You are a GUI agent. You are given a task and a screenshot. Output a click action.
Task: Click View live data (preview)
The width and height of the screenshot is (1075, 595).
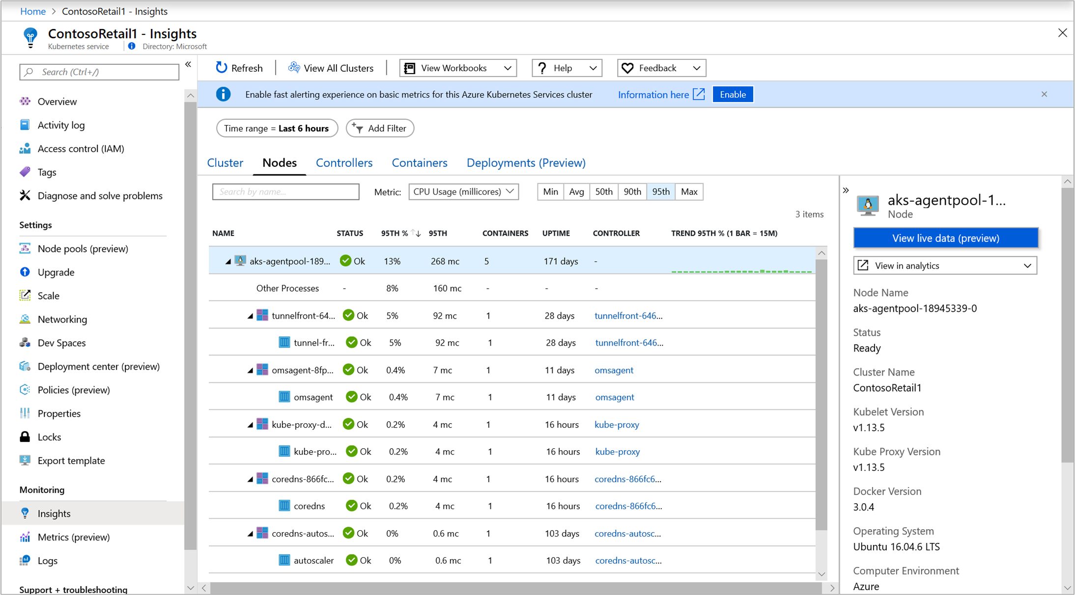pyautogui.click(x=945, y=238)
